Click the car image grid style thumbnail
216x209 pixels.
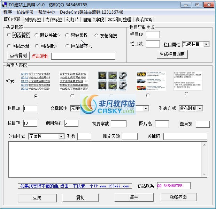[x=113, y=81]
